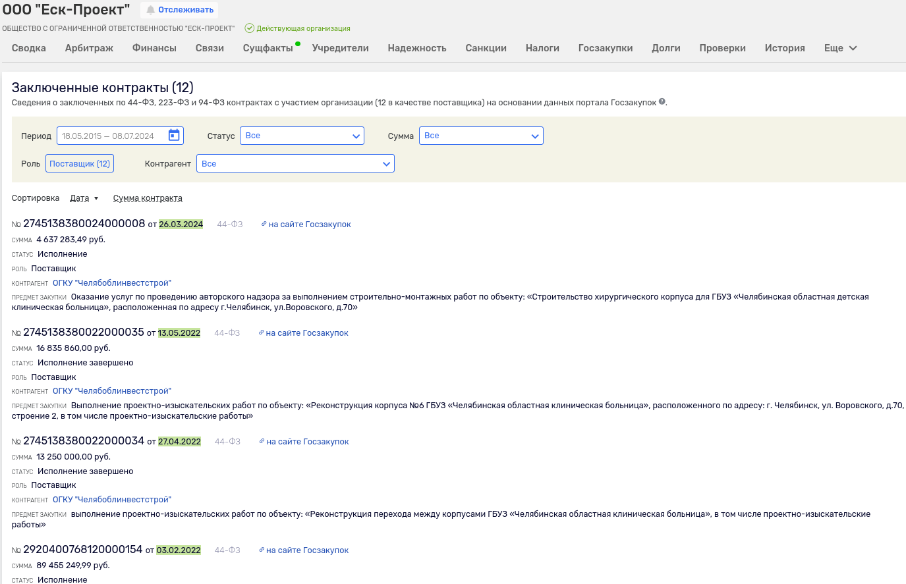
Task: Open the Учредители tab
Action: [341, 48]
